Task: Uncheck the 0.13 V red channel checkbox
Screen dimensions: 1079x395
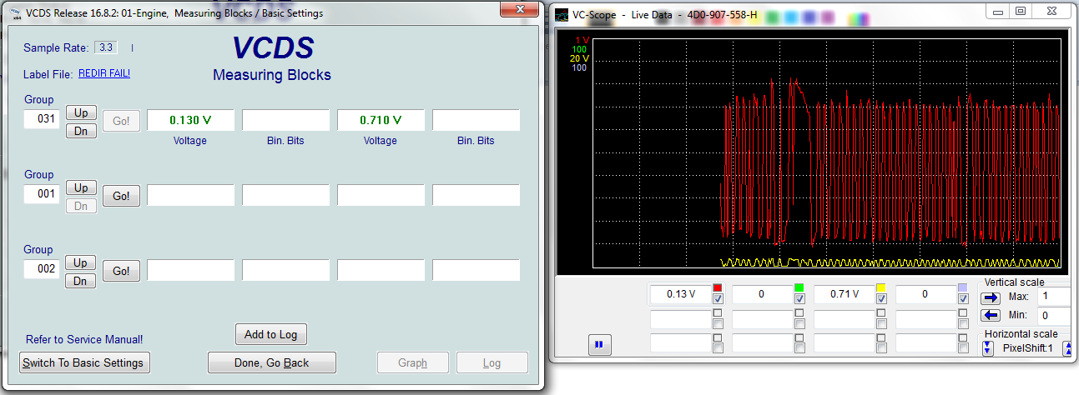Action: [x=718, y=299]
